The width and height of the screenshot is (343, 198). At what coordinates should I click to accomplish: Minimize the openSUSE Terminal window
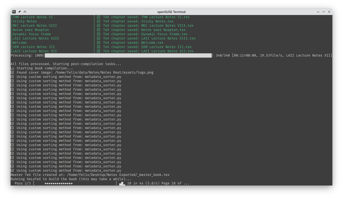click(318, 12)
